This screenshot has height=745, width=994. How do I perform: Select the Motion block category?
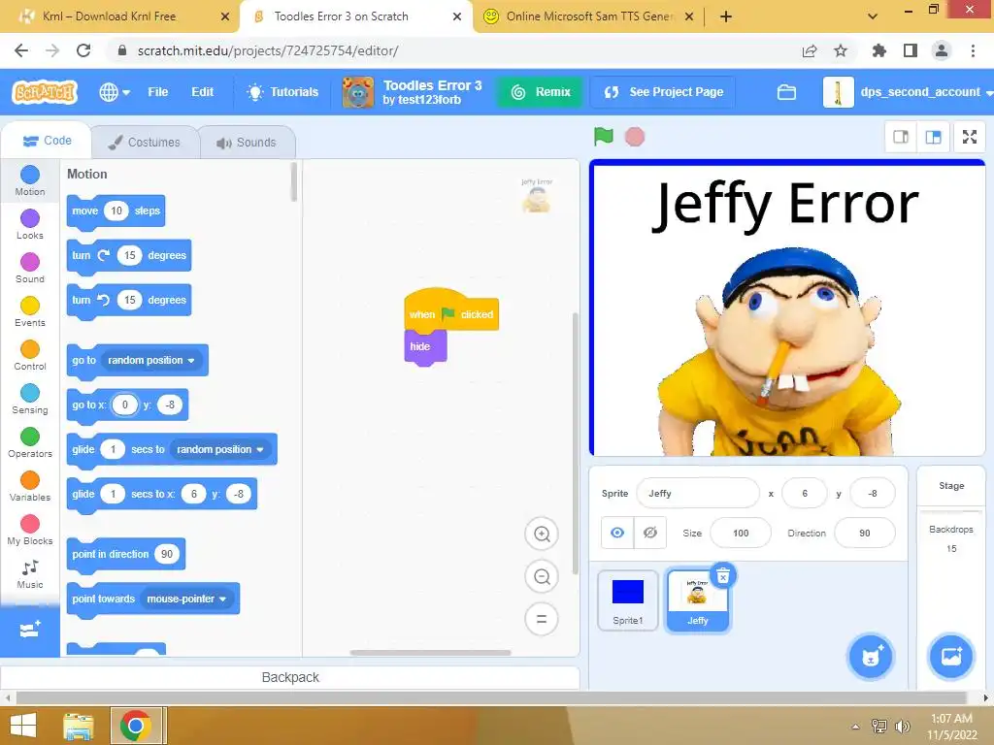30,180
